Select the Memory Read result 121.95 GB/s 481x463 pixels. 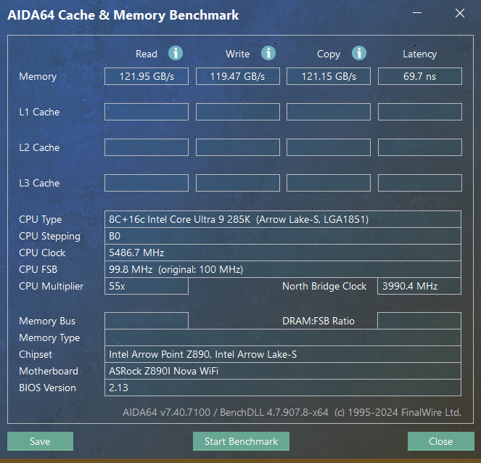[x=147, y=76]
